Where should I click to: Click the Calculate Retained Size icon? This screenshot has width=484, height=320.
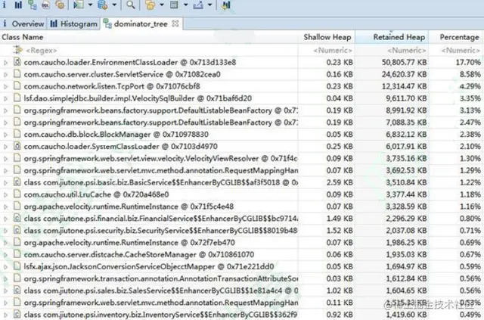pyautogui.click(x=174, y=5)
